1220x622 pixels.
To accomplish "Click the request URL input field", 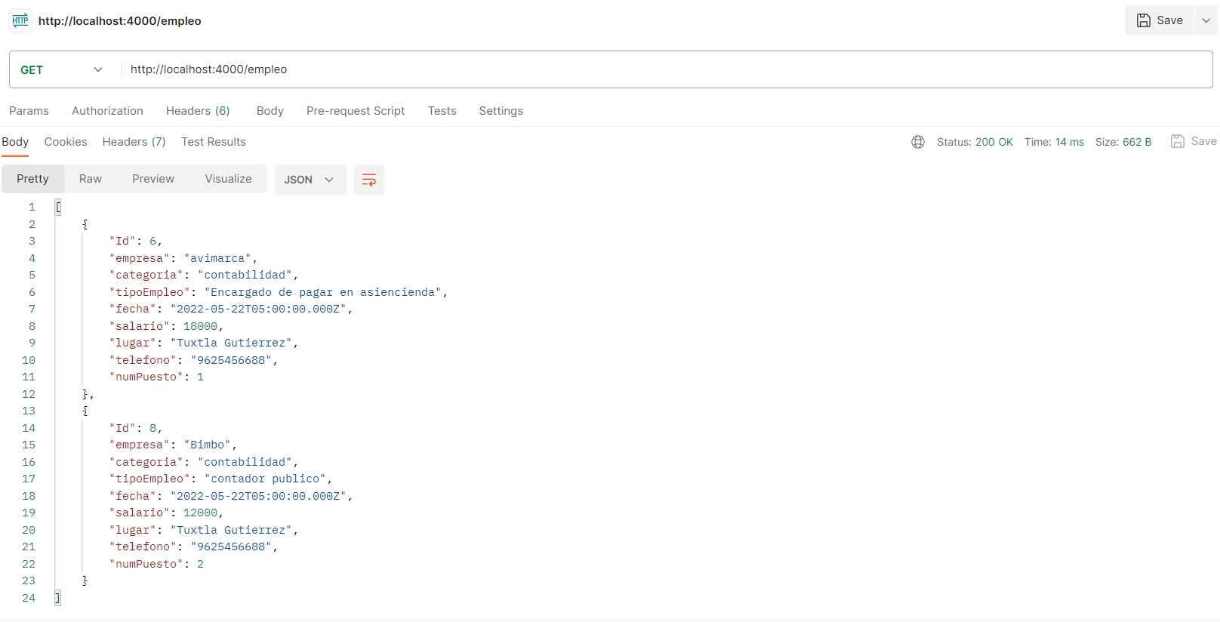I will click(x=666, y=69).
